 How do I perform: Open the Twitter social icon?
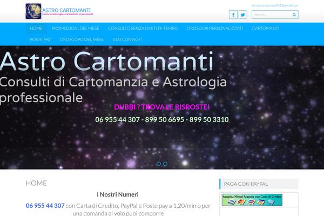pos(243,15)
